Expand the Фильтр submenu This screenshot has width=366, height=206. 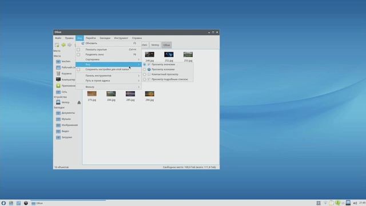tap(109, 87)
